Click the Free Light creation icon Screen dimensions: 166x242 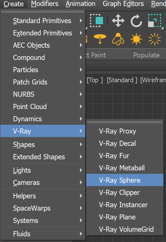(118, 39)
